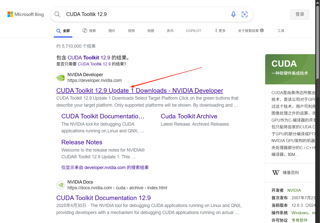Click the search magnifier icon

[x=57, y=14]
